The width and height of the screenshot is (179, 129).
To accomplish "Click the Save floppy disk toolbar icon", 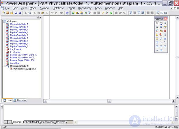I will 16,13.
